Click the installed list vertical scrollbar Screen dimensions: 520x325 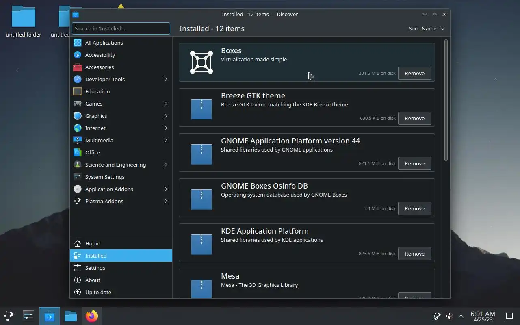click(x=446, y=100)
